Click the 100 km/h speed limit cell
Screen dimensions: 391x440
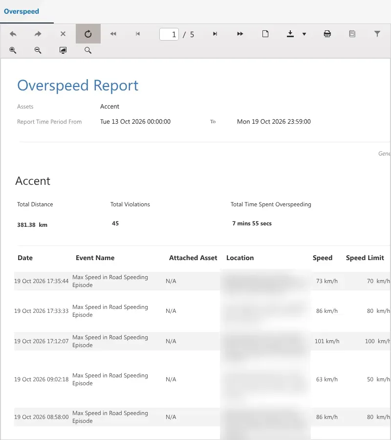coord(377,341)
